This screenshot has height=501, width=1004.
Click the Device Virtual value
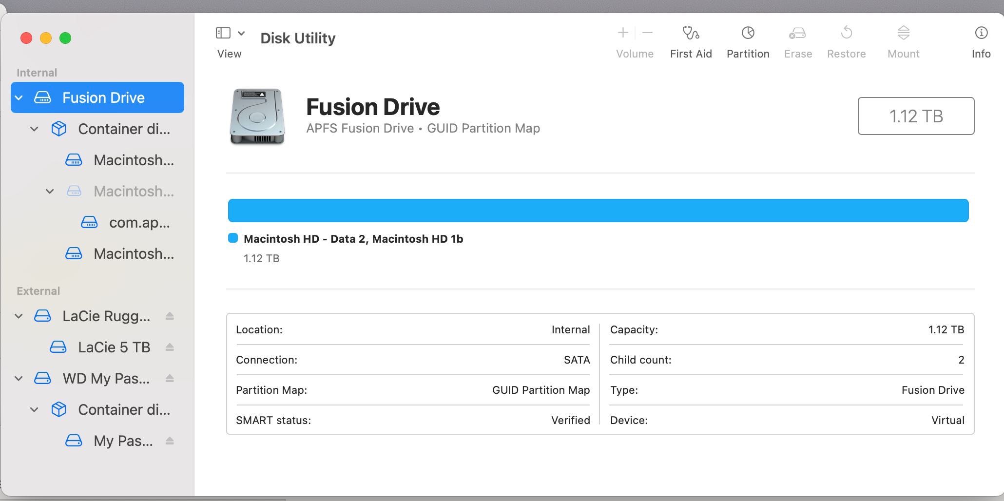pos(948,420)
